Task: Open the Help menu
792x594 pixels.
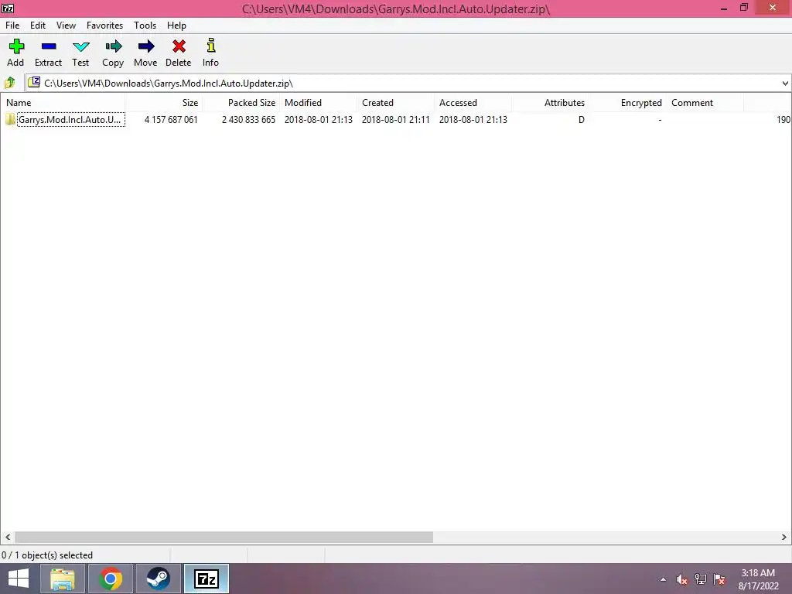Action: coord(176,26)
